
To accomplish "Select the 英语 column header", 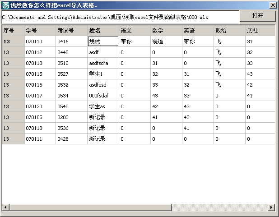I will [198, 31].
